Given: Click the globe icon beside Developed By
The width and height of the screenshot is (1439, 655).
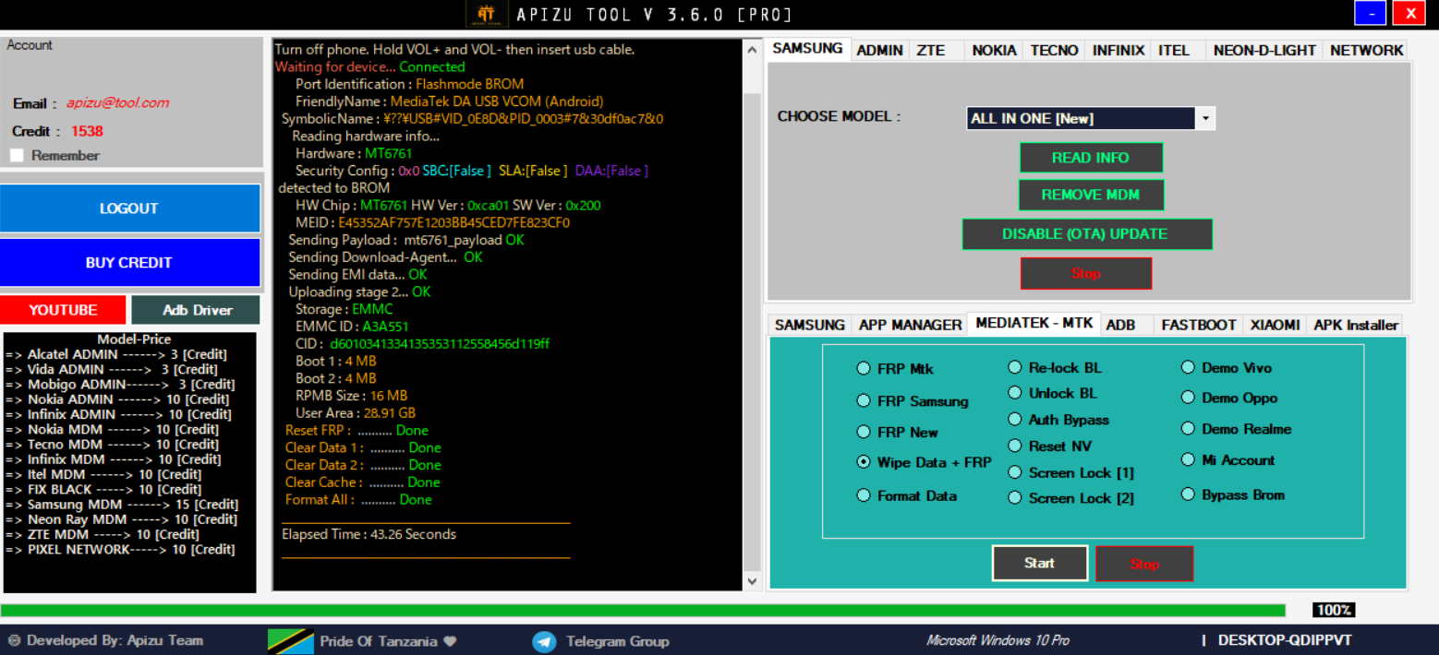Looking at the screenshot, I should coord(14,640).
